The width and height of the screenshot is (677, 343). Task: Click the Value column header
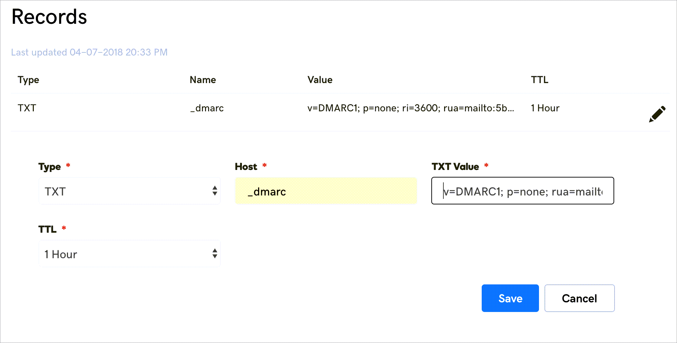[x=320, y=80]
